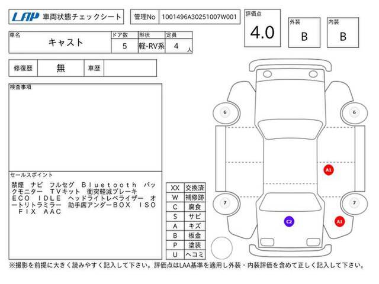
Task: Click the purple C2 damage marker
Action: click(x=289, y=221)
